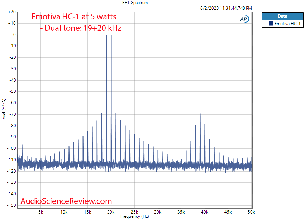This screenshot has width=305, height=220.
Task: Click the 30k frequency axis tick label
Action: point(158,212)
